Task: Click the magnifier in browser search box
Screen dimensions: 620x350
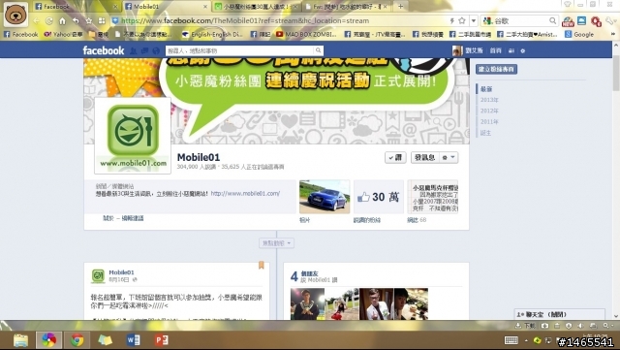Action: pos(552,20)
